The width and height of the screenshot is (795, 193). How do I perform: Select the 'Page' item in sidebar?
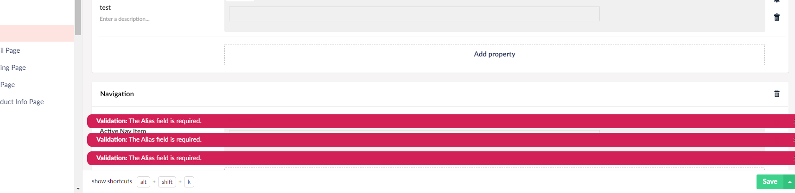click(7, 85)
